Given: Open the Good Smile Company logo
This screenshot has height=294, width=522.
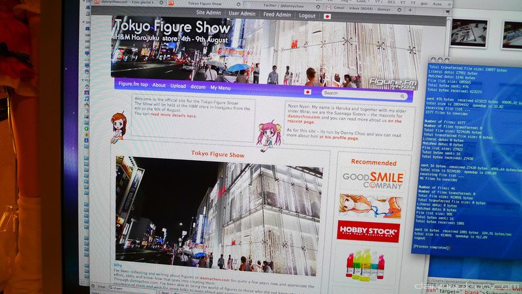Looking at the screenshot, I should click(374, 180).
